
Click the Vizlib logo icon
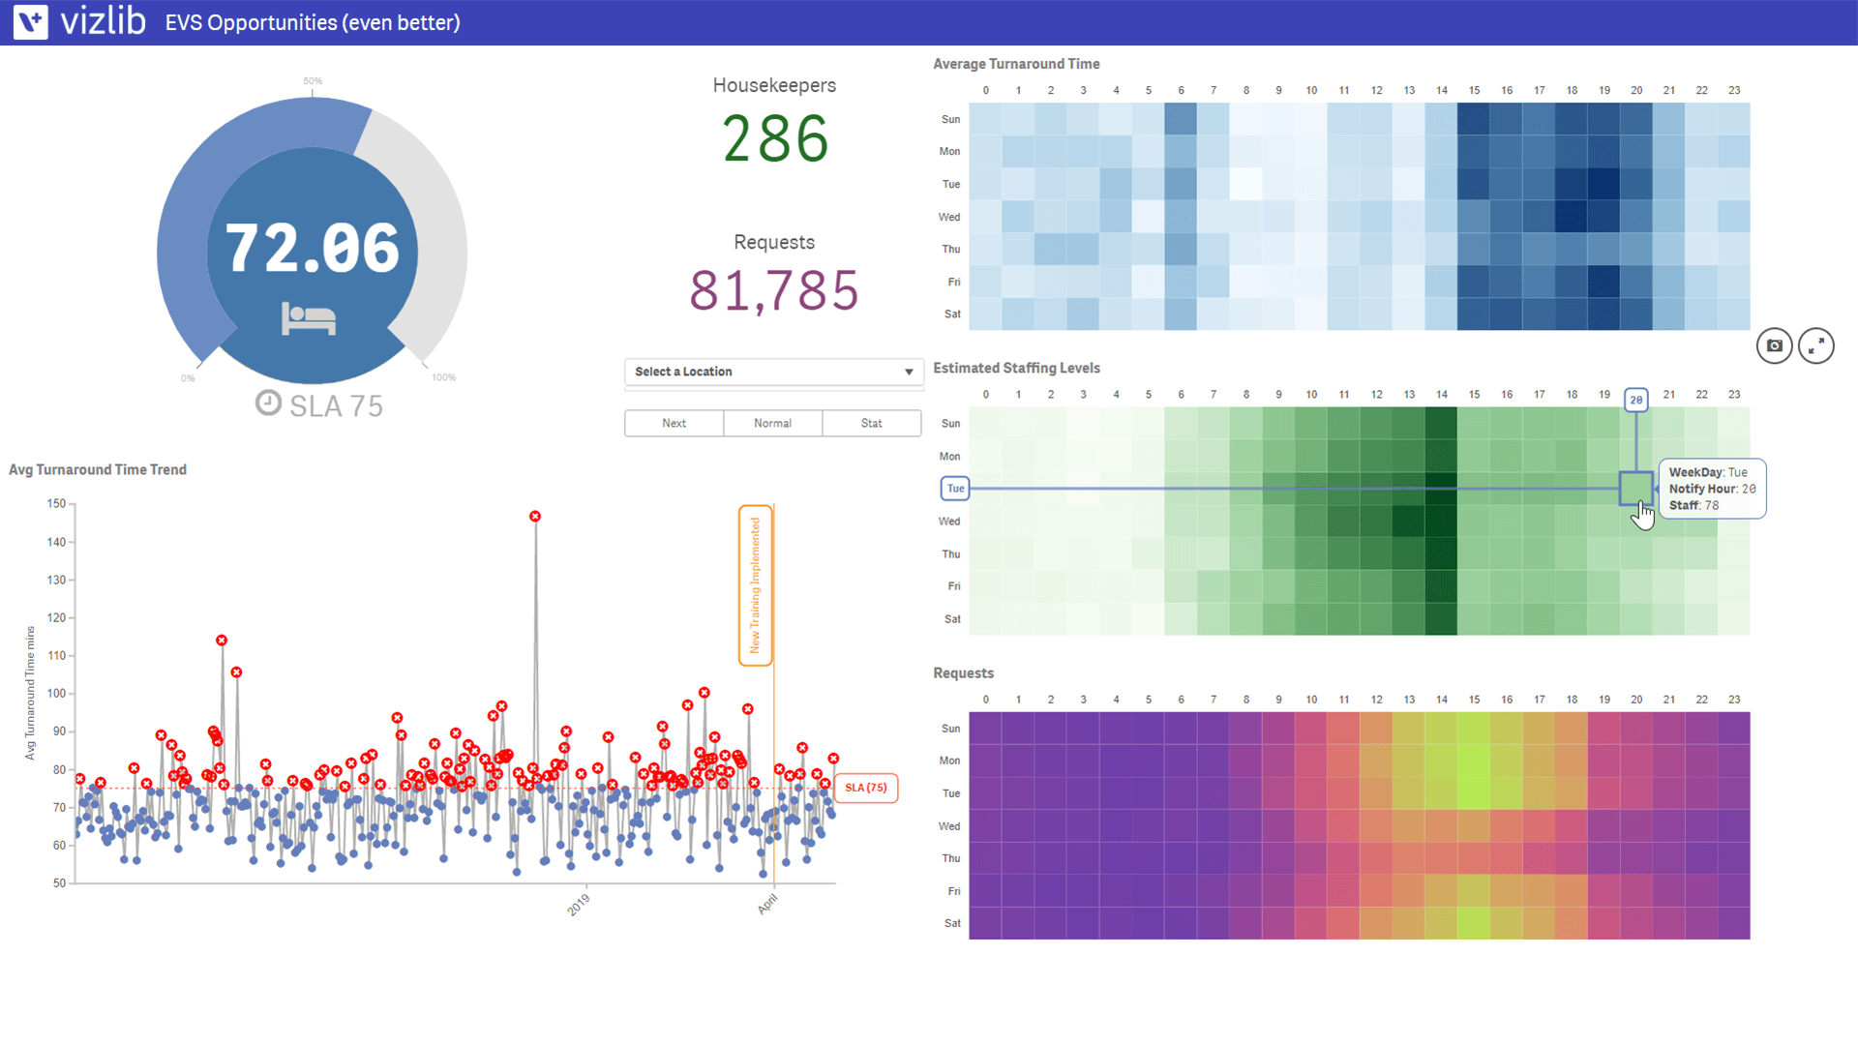[x=31, y=21]
